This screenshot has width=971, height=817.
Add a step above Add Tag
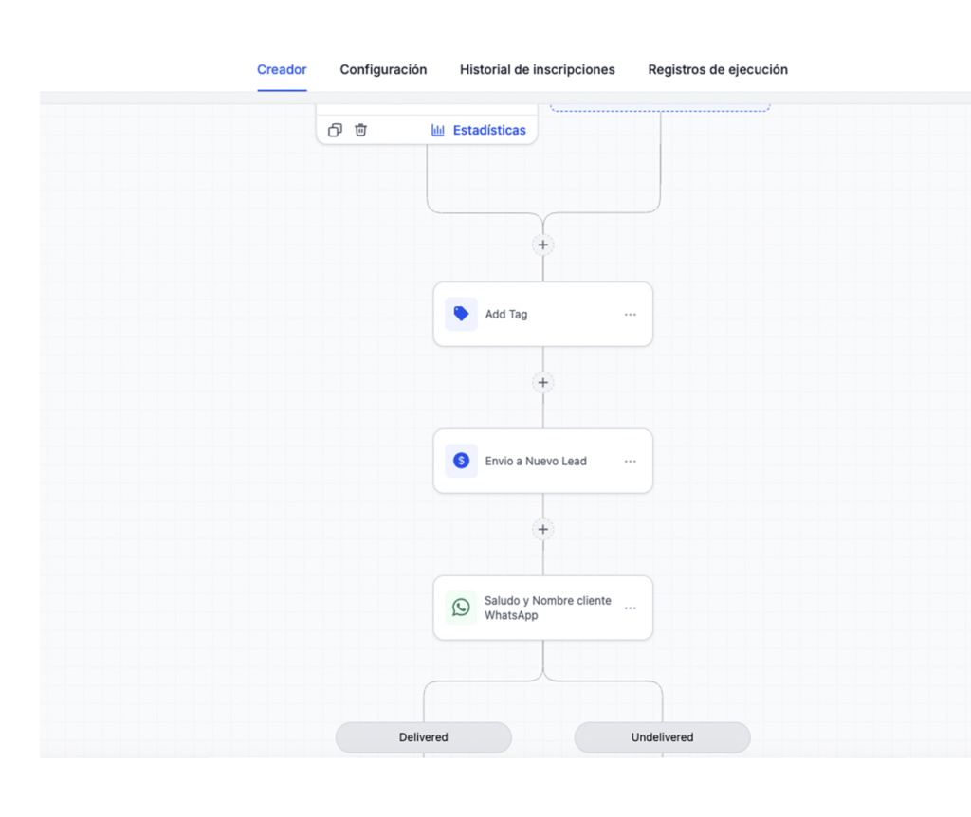click(x=542, y=245)
